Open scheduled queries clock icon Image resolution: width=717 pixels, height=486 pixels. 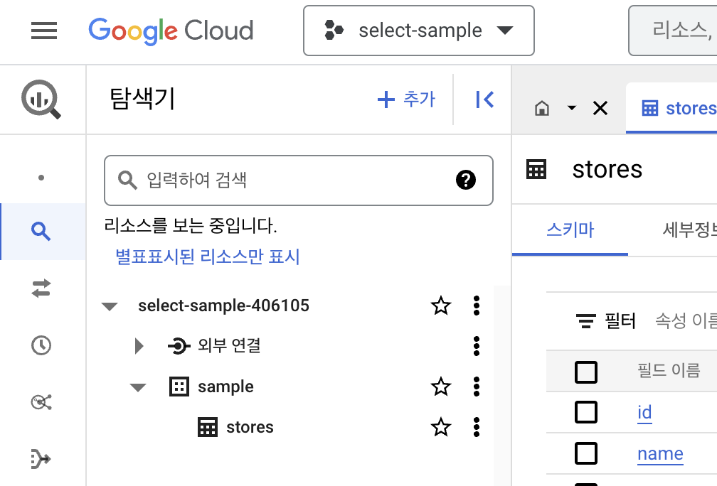[41, 345]
